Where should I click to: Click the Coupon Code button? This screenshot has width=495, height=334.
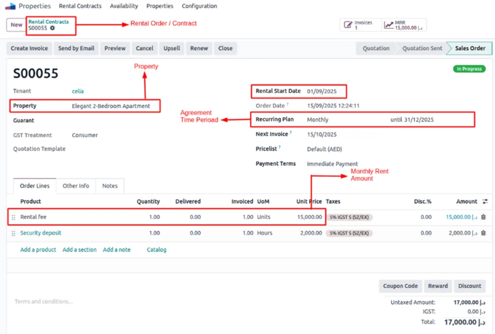400,286
